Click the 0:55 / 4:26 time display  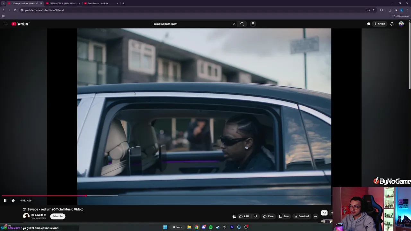click(26, 201)
